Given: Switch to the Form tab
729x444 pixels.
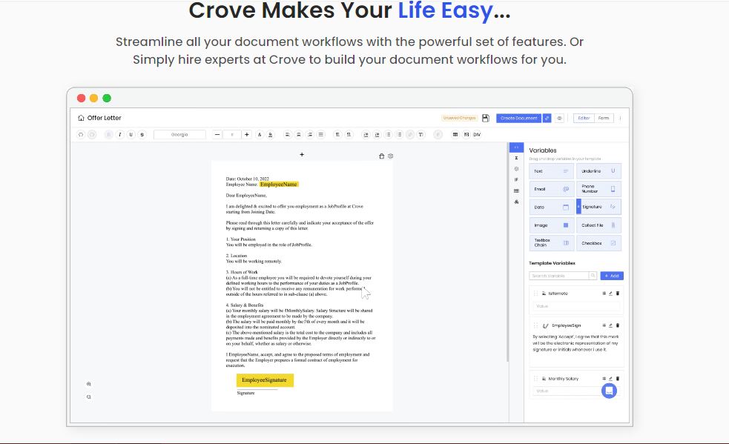Looking at the screenshot, I should click(604, 118).
